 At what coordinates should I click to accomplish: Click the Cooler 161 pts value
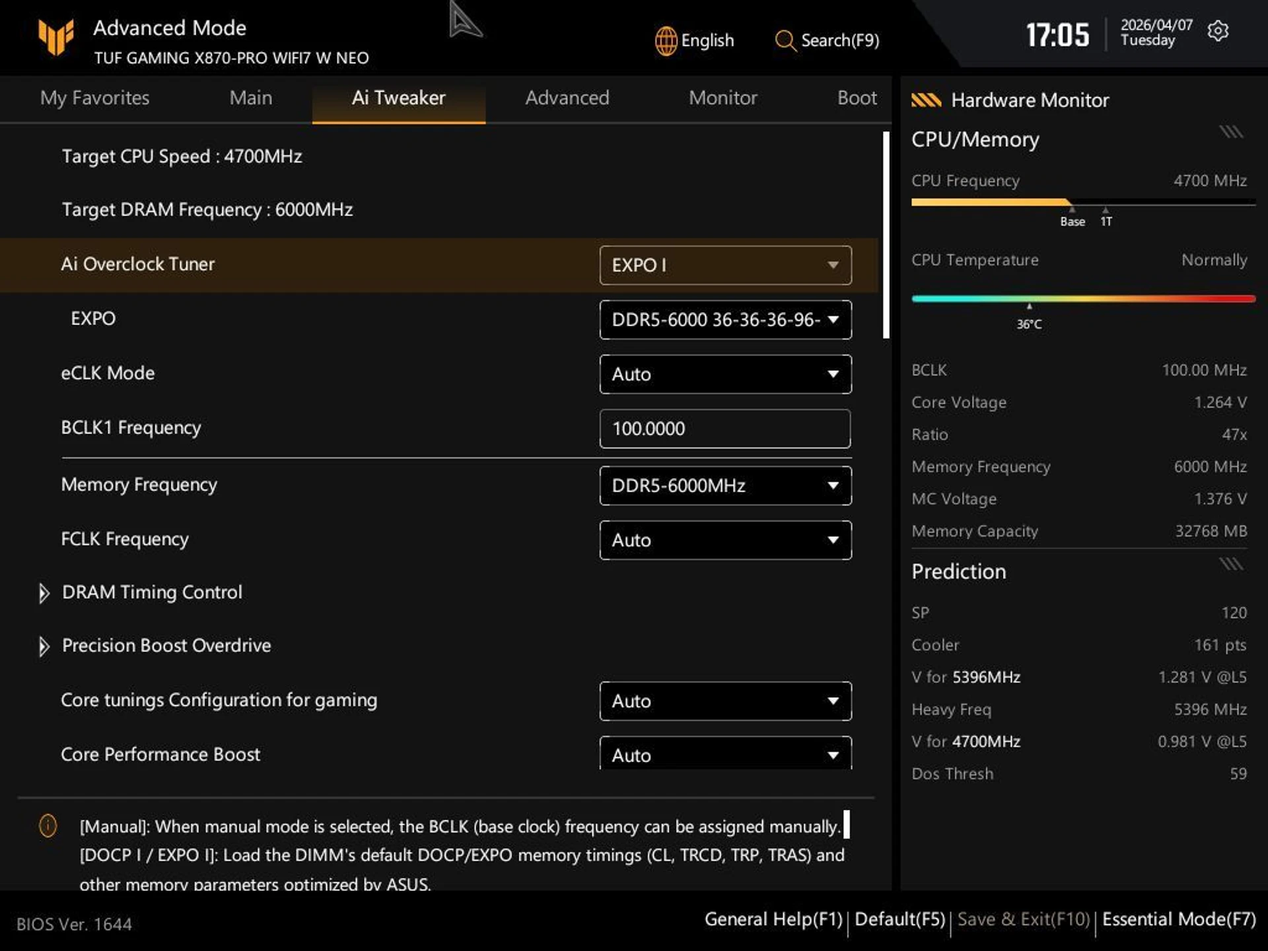[x=1220, y=645]
